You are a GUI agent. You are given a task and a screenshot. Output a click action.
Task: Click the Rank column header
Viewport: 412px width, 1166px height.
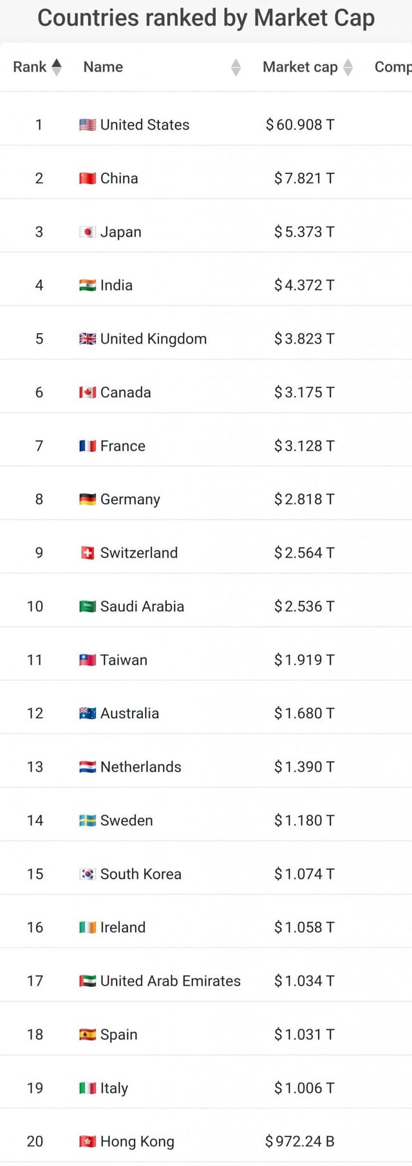30,67
